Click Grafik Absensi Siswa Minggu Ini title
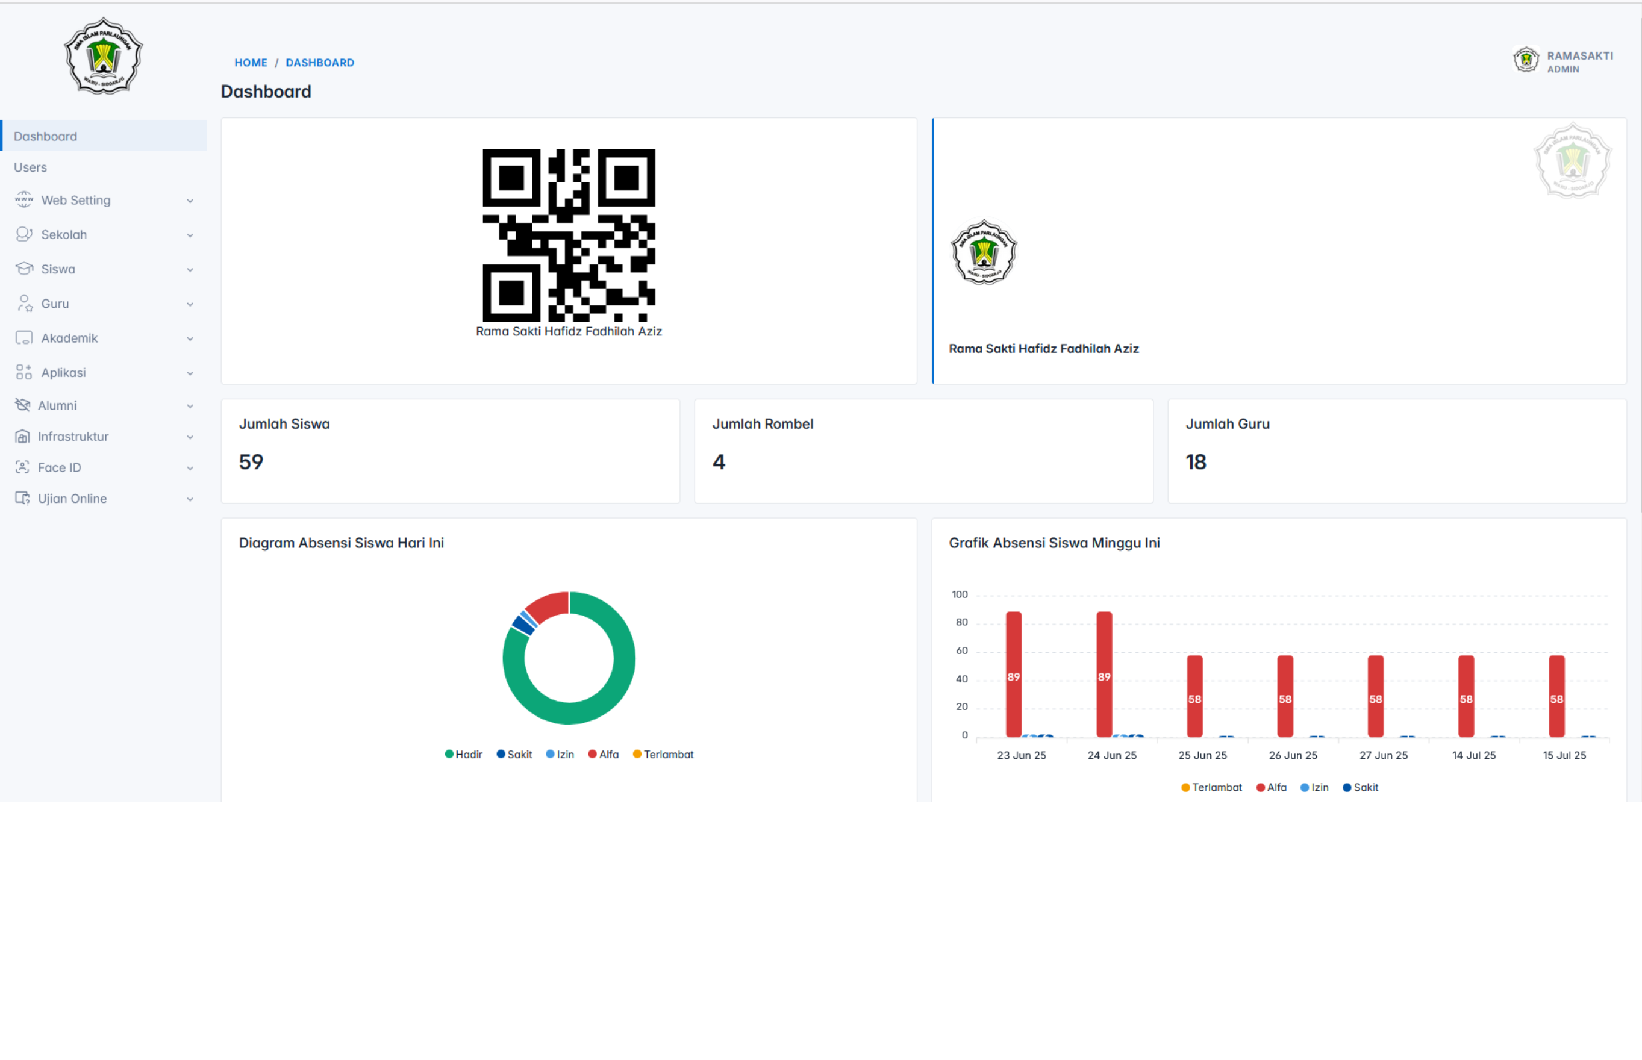The height and width of the screenshot is (1060, 1642). point(1054,543)
